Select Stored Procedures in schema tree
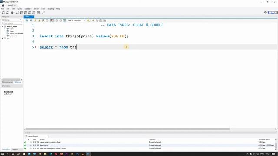278x156 pixels. pyautogui.click(x=16, y=33)
